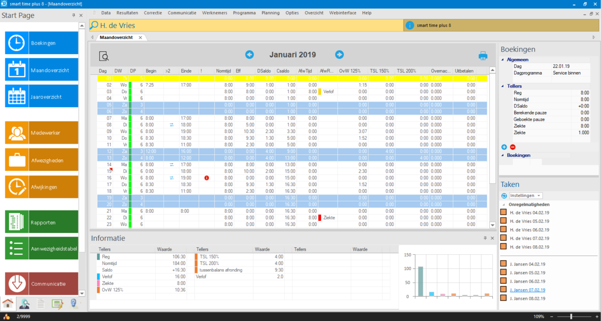Tick checkbox for H. de Vries 04.02.19
This screenshot has height=321, width=601.
click(503, 212)
